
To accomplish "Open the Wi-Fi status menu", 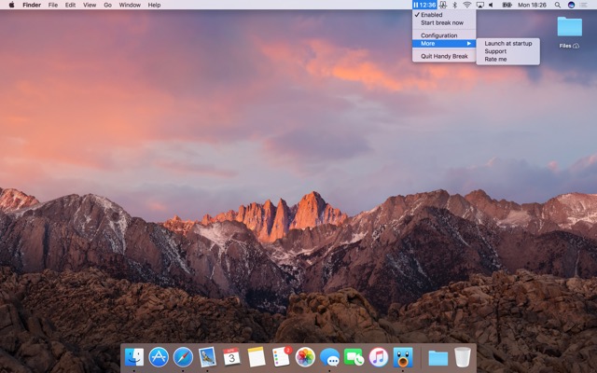I will coord(467,5).
